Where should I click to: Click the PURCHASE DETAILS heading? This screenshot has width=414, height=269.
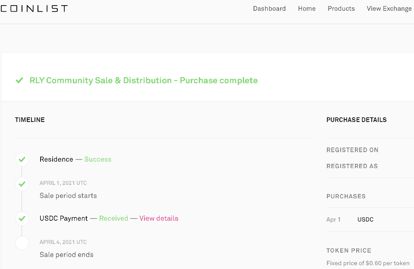(356, 120)
